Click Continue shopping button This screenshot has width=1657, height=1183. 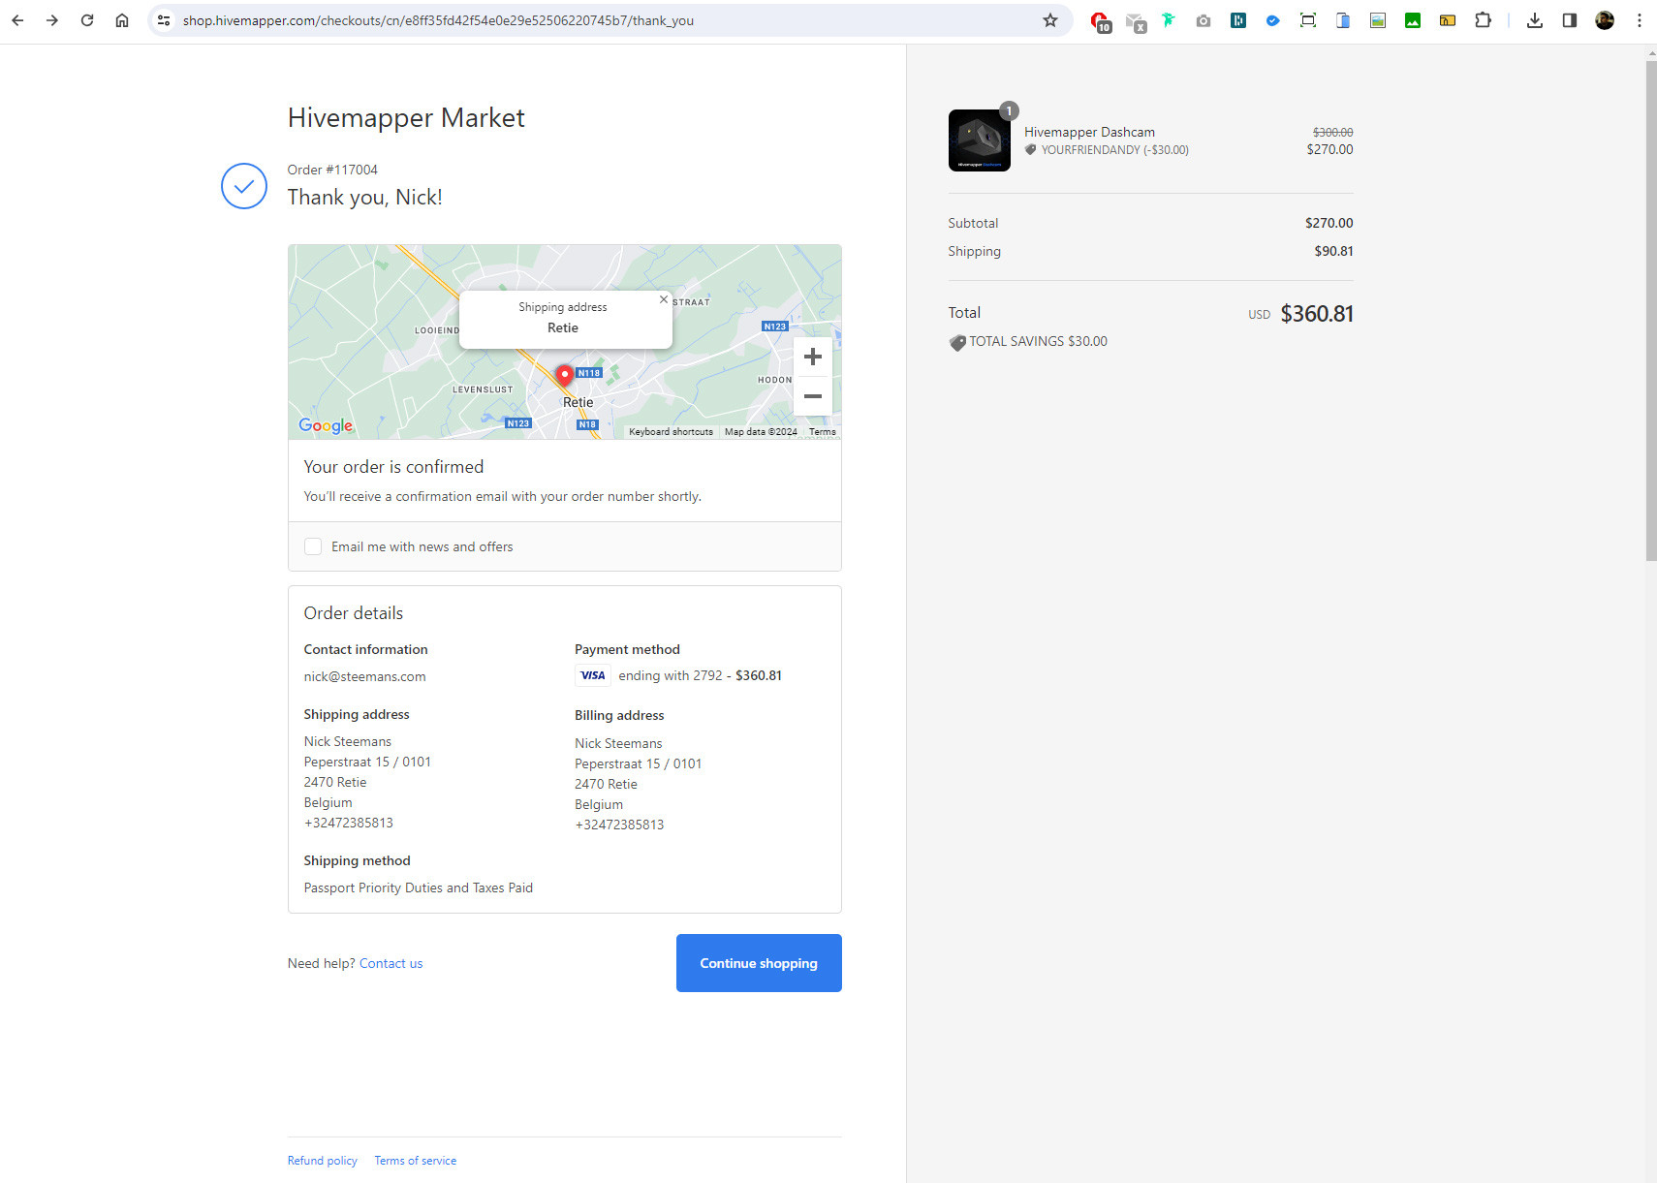(x=759, y=963)
